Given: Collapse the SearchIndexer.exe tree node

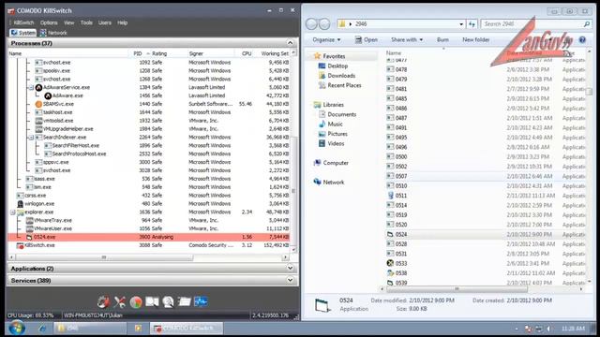Looking at the screenshot, I should tap(31, 138).
